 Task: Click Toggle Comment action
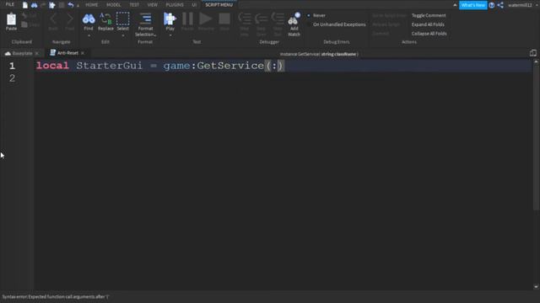(x=429, y=15)
